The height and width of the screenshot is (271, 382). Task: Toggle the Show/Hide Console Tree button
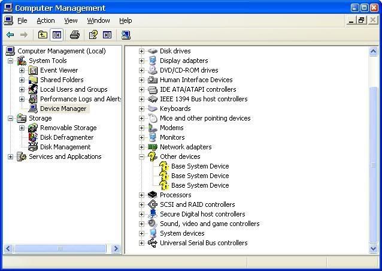56,35
